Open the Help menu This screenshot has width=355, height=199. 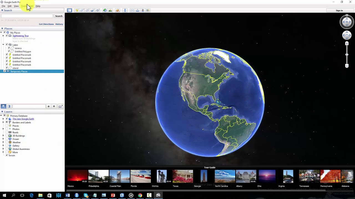(x=38, y=6)
